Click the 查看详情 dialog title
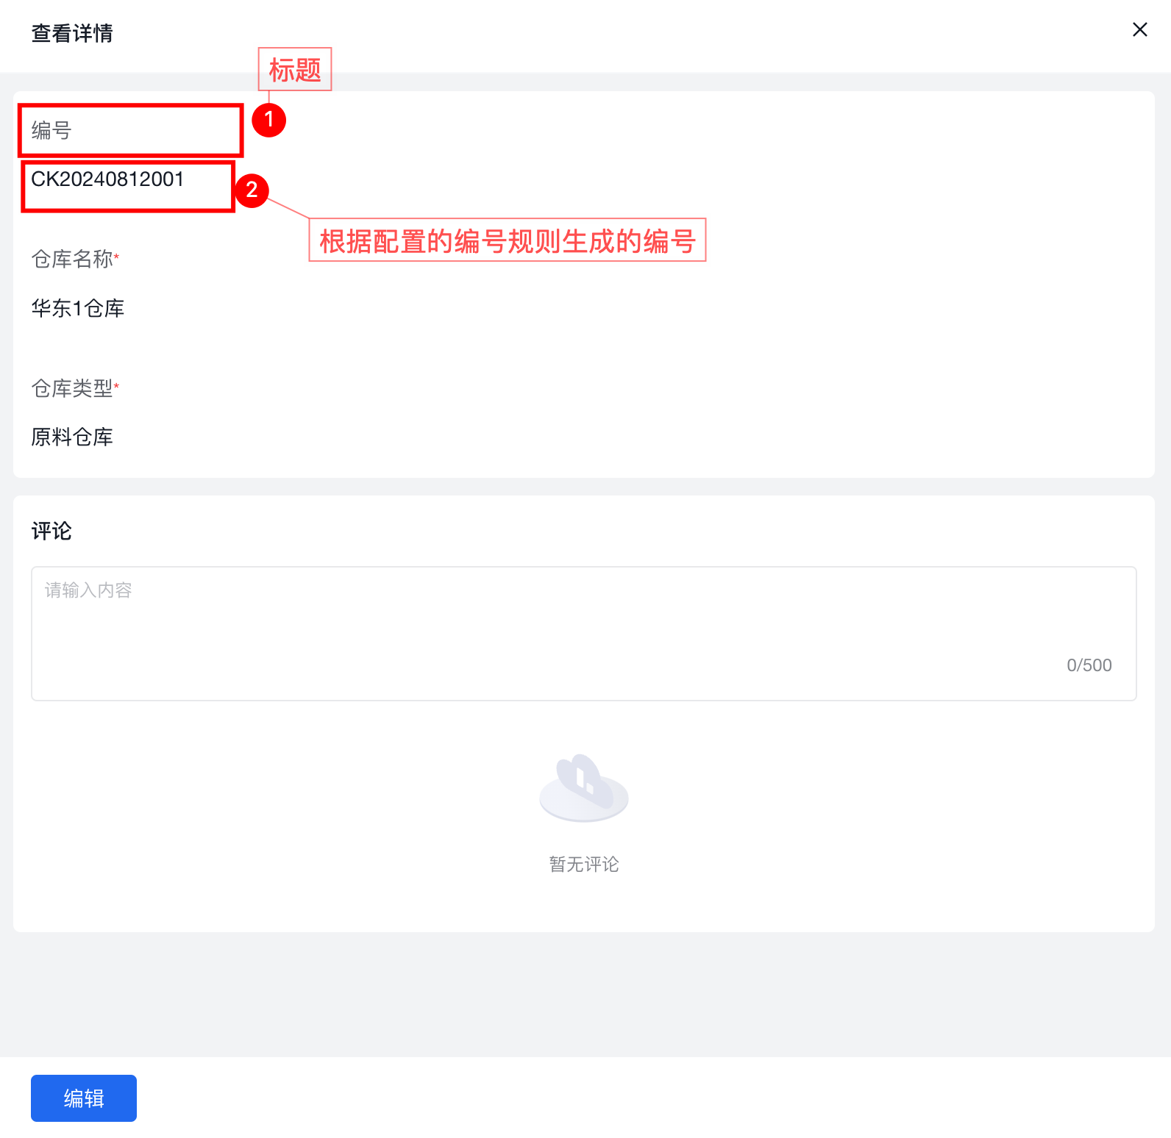Viewport: 1171px width, 1138px height. point(72,34)
